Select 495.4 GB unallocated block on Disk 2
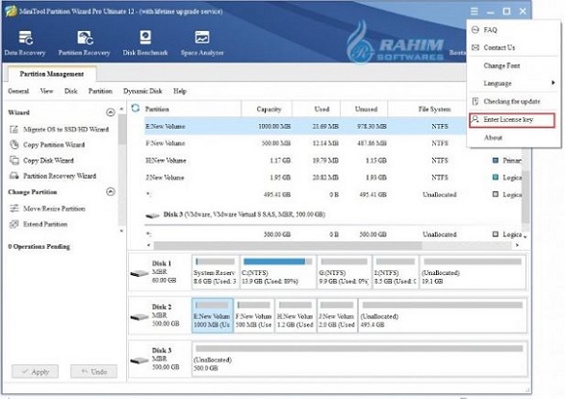 pos(443,315)
